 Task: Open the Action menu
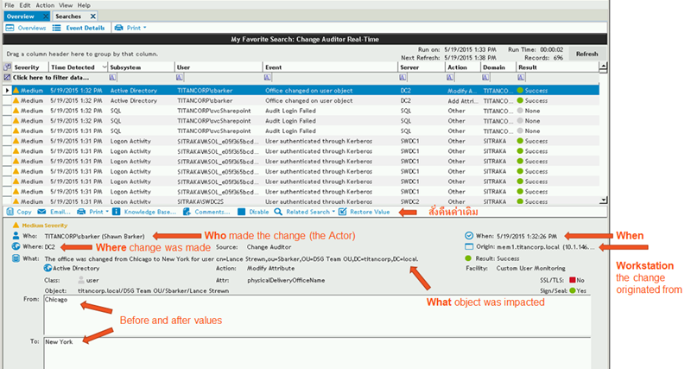pos(45,5)
